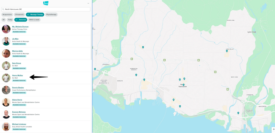Open Ms. Melanie Duncan's profile link

click(x=20, y=27)
